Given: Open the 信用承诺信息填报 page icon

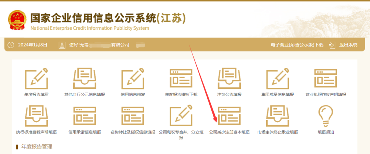Looking at the screenshot, I should pyautogui.click(x=85, y=116).
